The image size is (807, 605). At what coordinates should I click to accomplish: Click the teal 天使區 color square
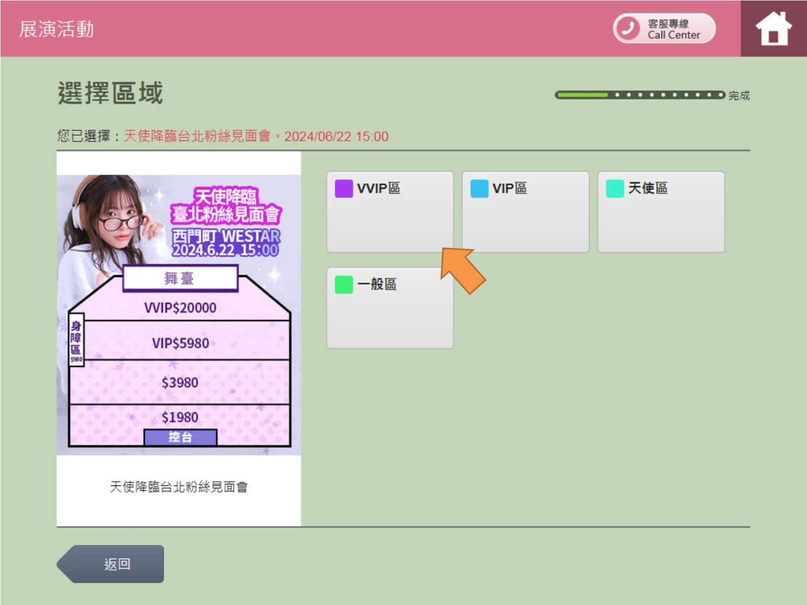[615, 188]
